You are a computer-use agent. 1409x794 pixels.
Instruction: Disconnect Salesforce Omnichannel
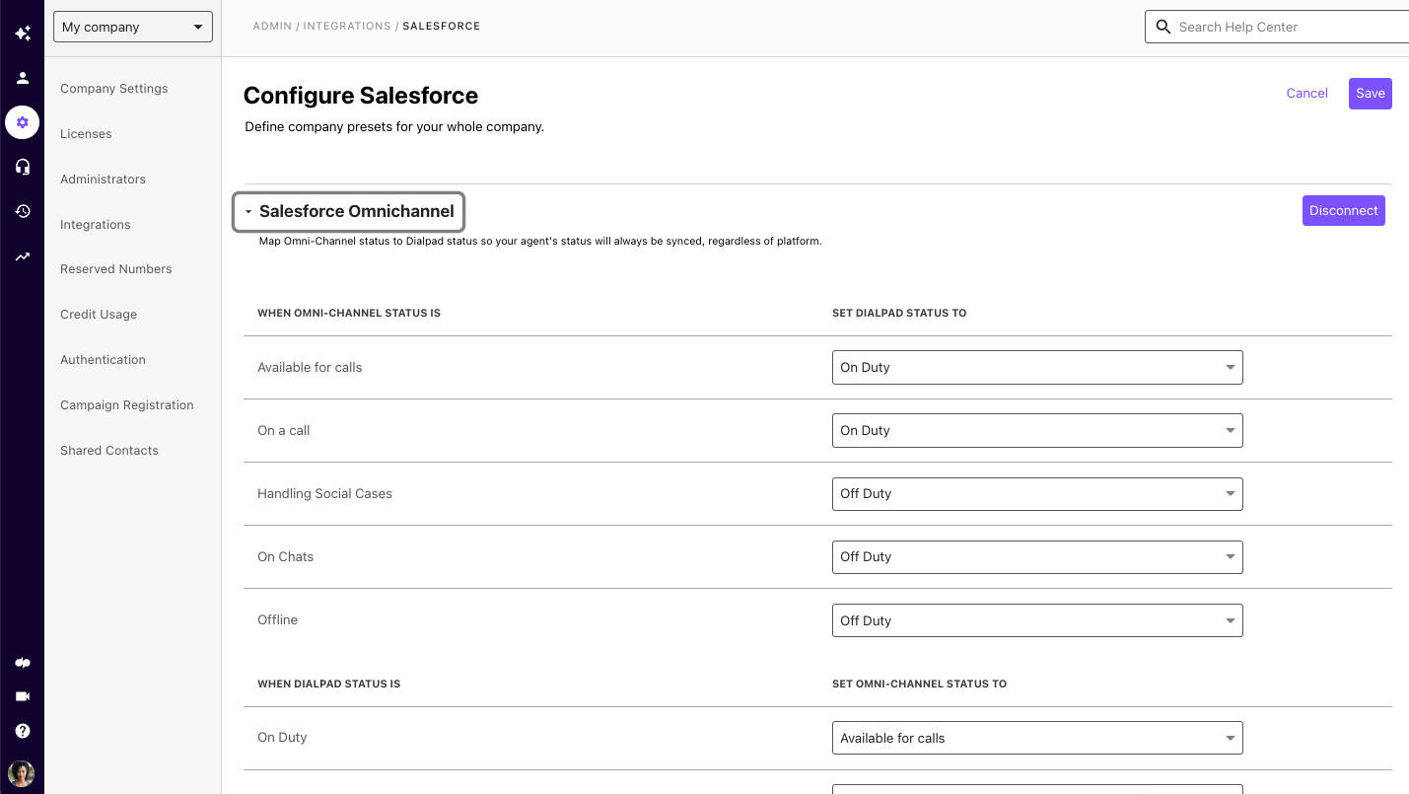tap(1344, 211)
